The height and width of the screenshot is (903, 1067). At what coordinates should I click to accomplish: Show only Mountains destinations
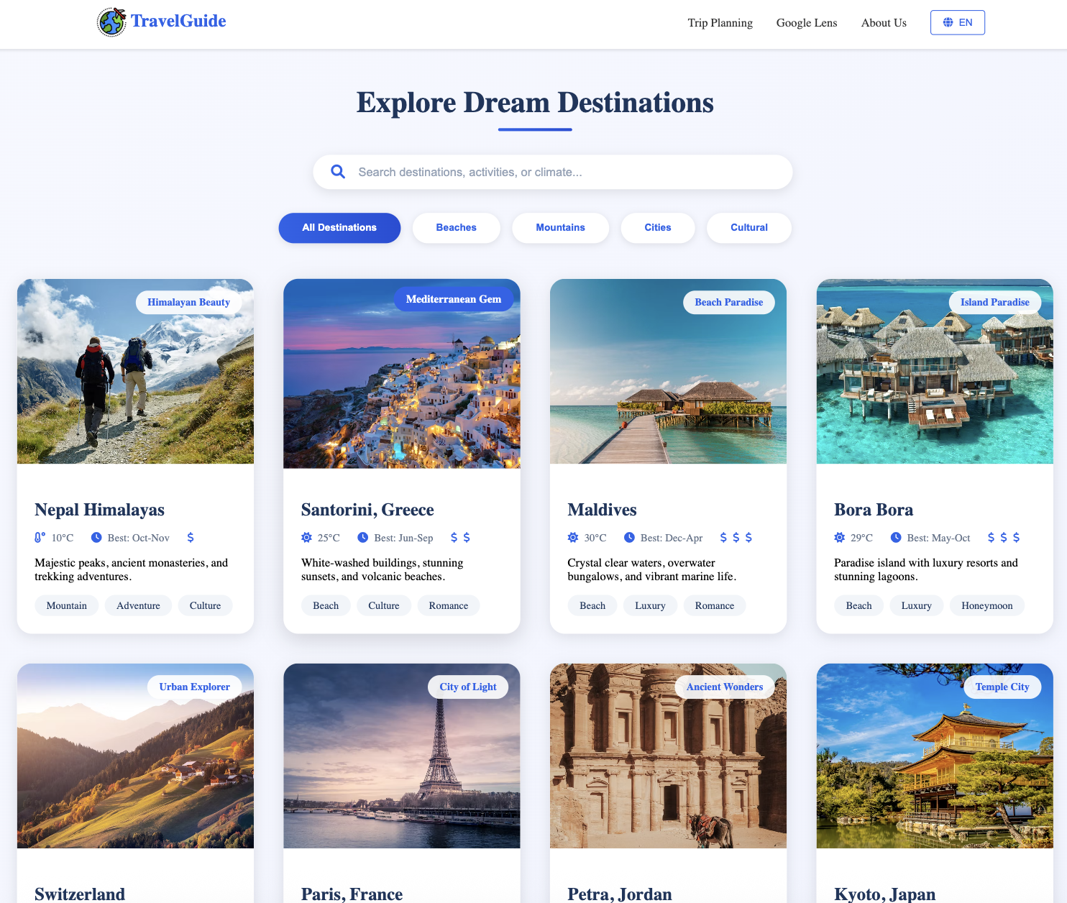[560, 228]
